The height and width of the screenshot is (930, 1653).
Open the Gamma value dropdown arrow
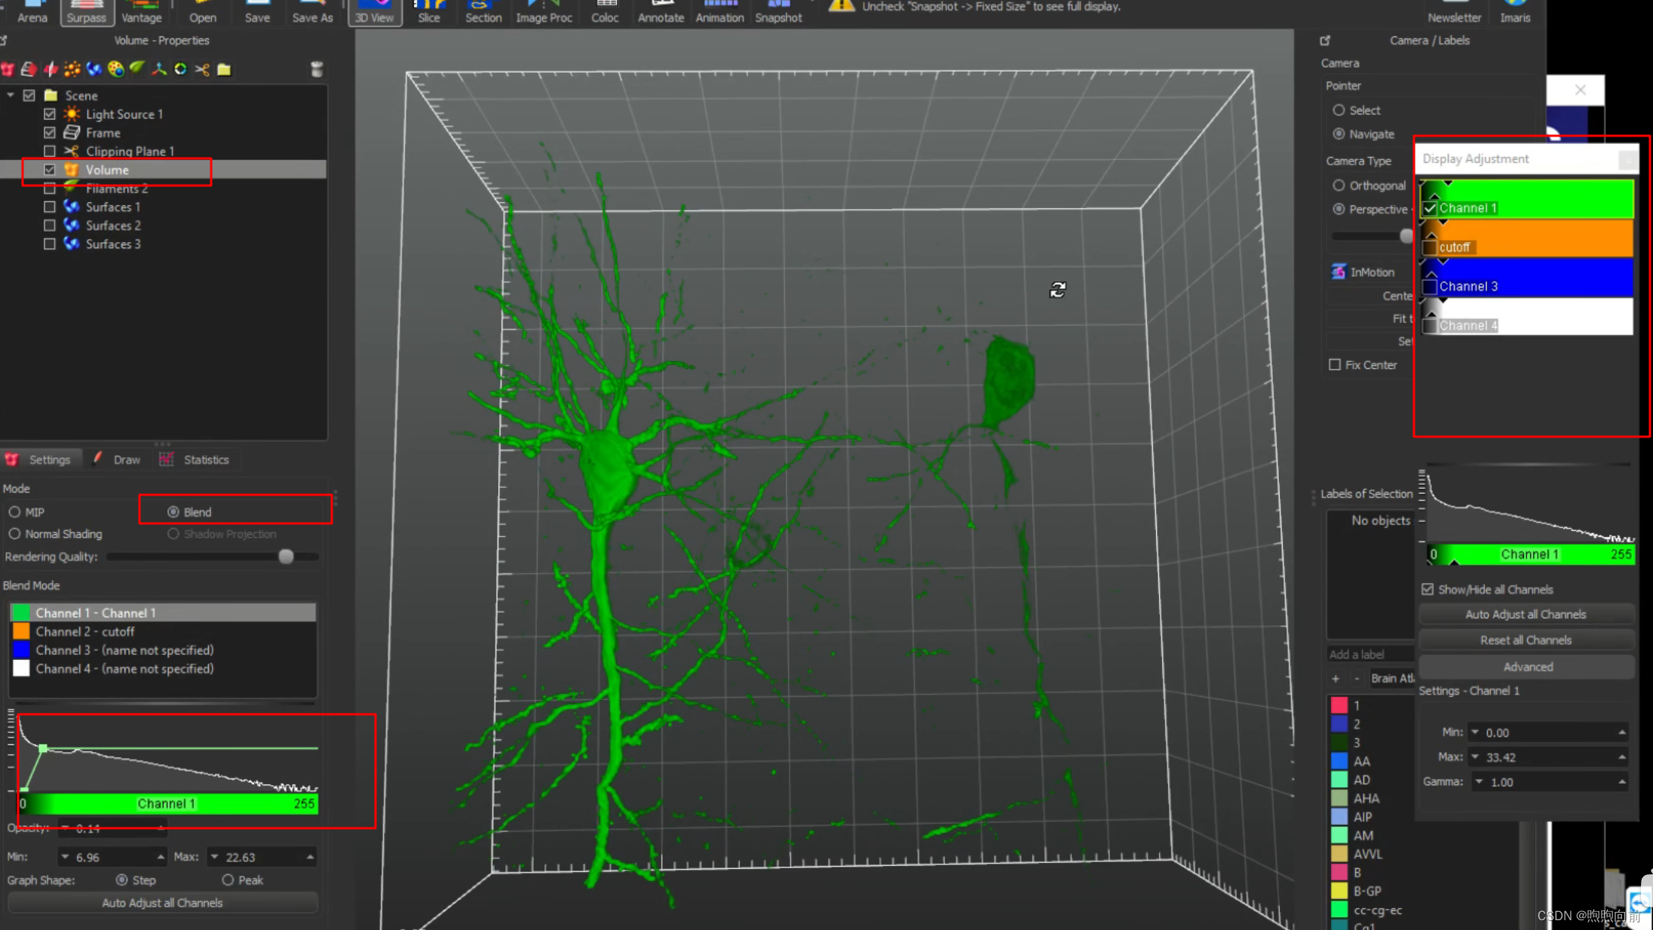(1479, 782)
